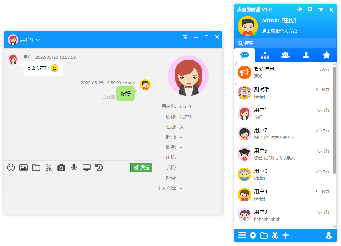Click the pin icon in main window header
The image size is (341, 246).
300,9
